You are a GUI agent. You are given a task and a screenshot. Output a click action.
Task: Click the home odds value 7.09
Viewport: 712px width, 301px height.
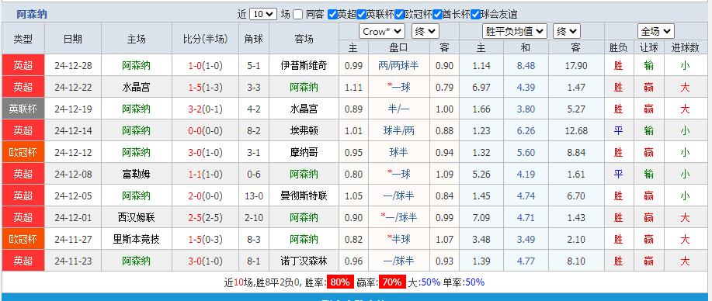pos(481,218)
